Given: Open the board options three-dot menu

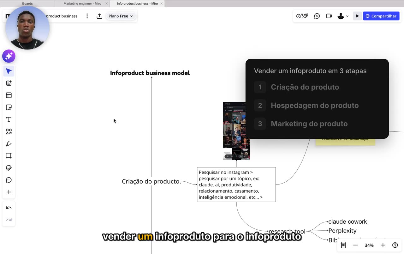Looking at the screenshot, I should (87, 16).
